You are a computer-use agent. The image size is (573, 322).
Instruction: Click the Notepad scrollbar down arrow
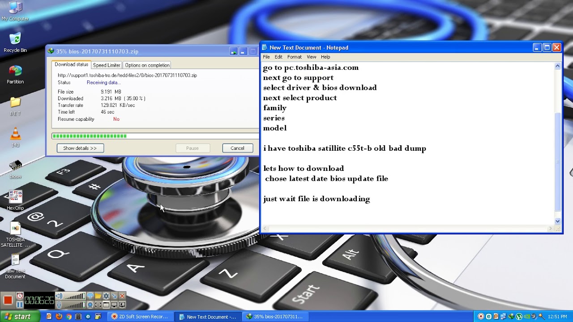click(558, 221)
